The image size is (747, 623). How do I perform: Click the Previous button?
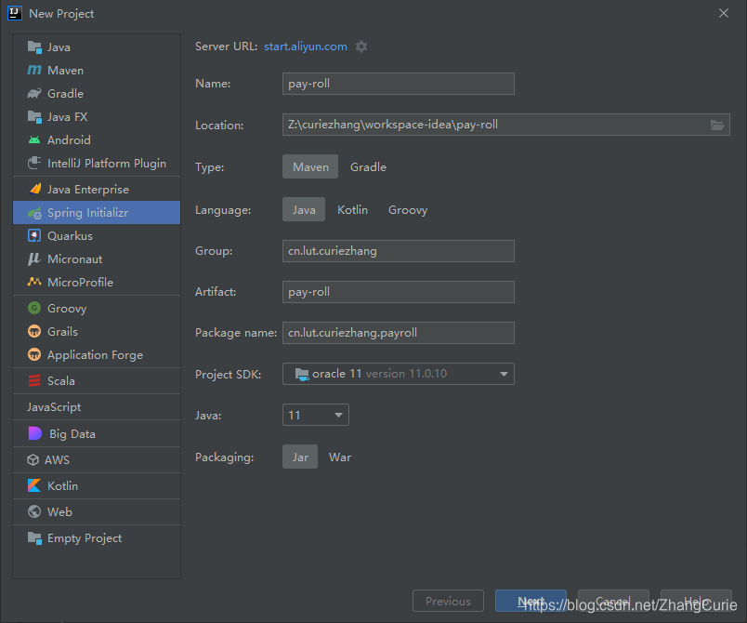[x=448, y=601]
